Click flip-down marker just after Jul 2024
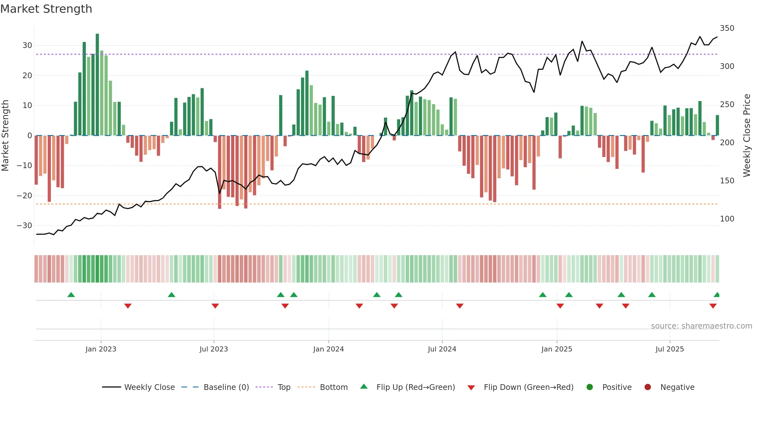763x429 pixels. click(x=460, y=306)
